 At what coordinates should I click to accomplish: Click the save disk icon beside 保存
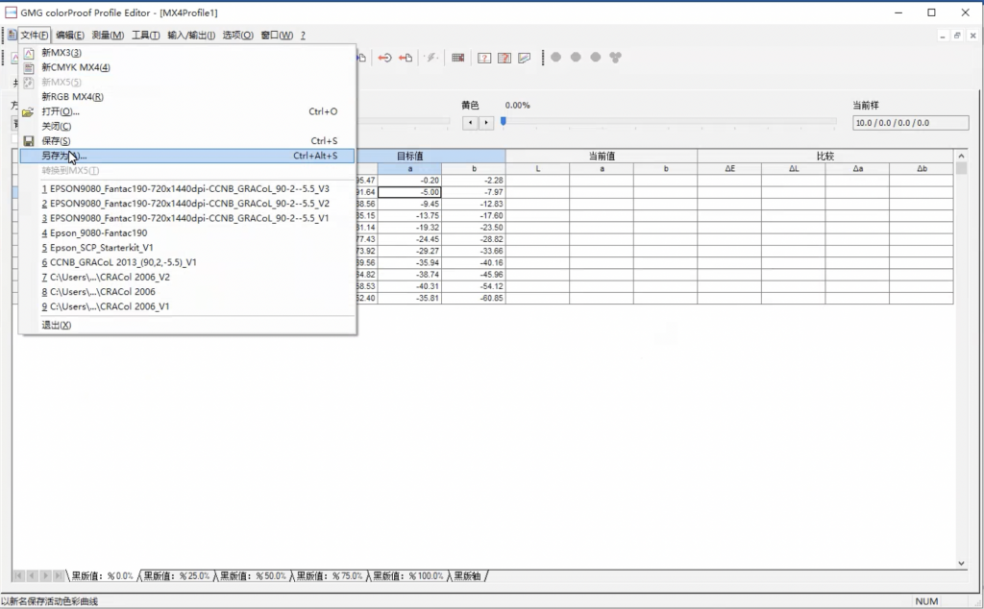[28, 141]
